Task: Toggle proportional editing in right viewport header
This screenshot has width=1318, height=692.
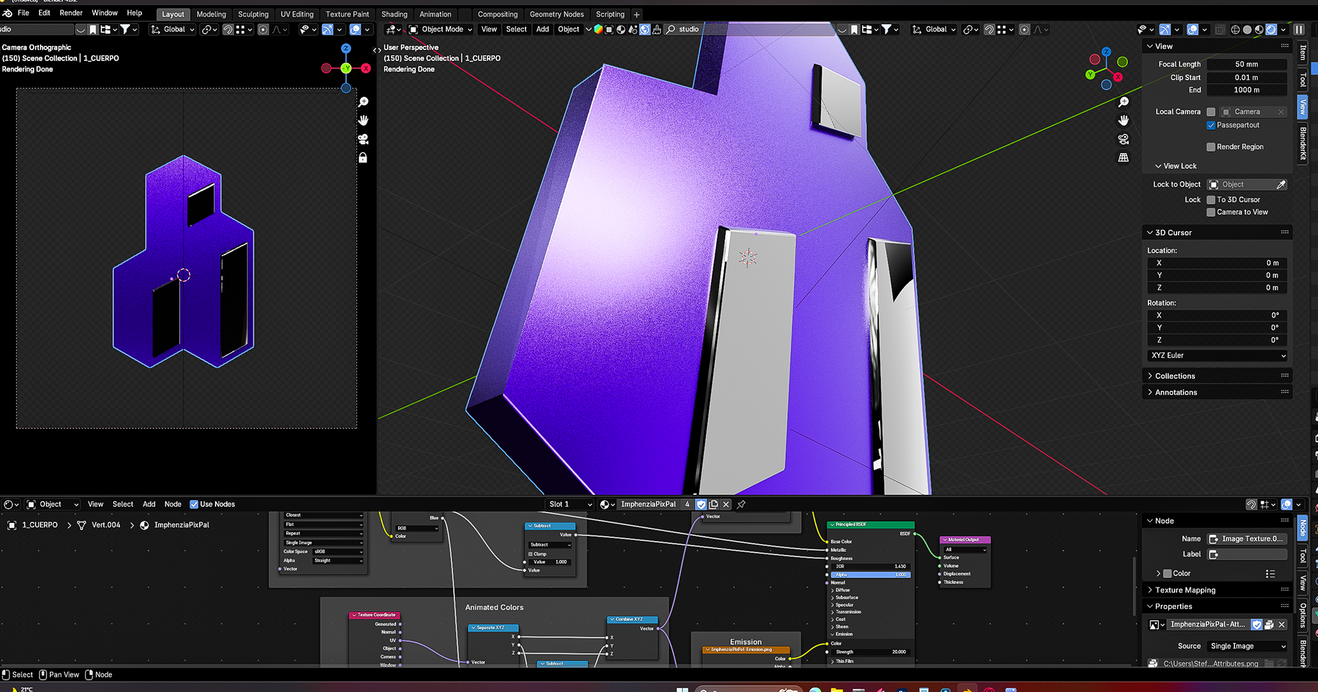Action: point(1024,30)
